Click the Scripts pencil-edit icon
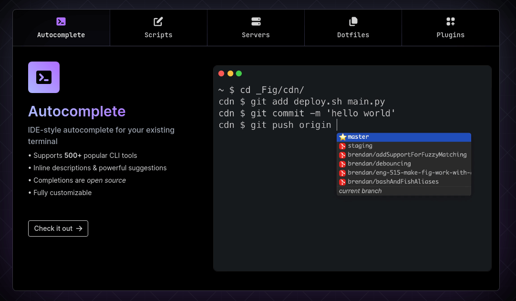516x301 pixels. tap(158, 21)
